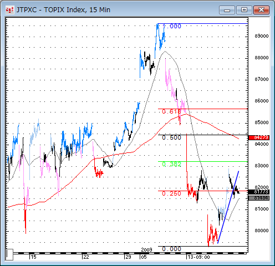Click the 87000 price axis label
Image resolution: width=275 pixels, height=266 pixels.
[x=262, y=79]
